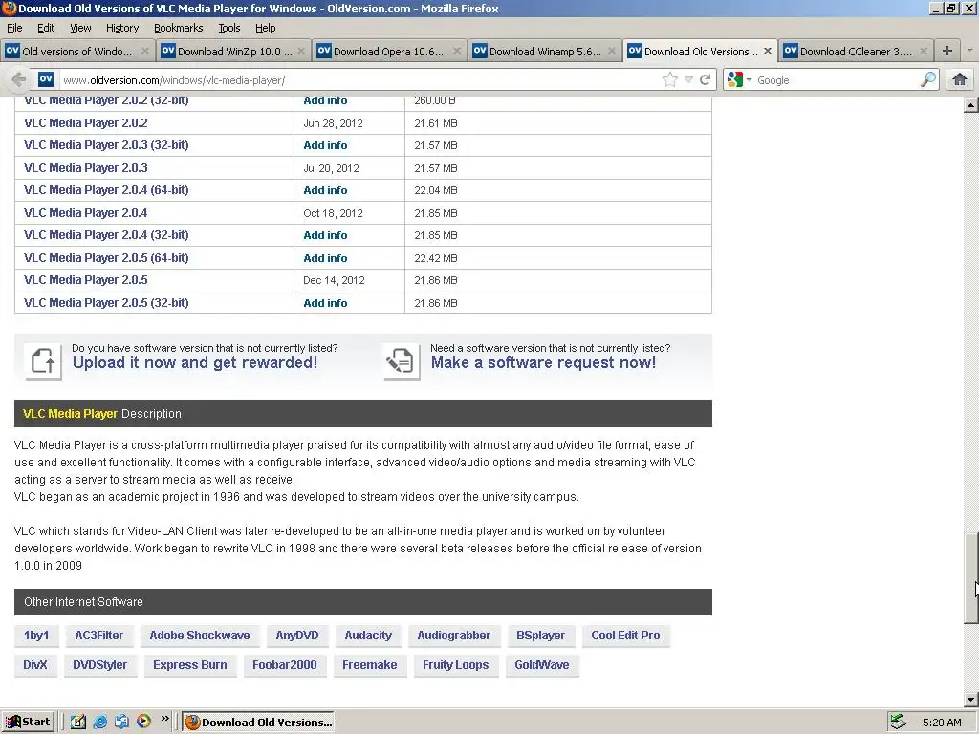Viewport: 979px width, 734px height.
Task: Launch Windows Media Player from quick launch
Action: pyautogui.click(x=143, y=722)
